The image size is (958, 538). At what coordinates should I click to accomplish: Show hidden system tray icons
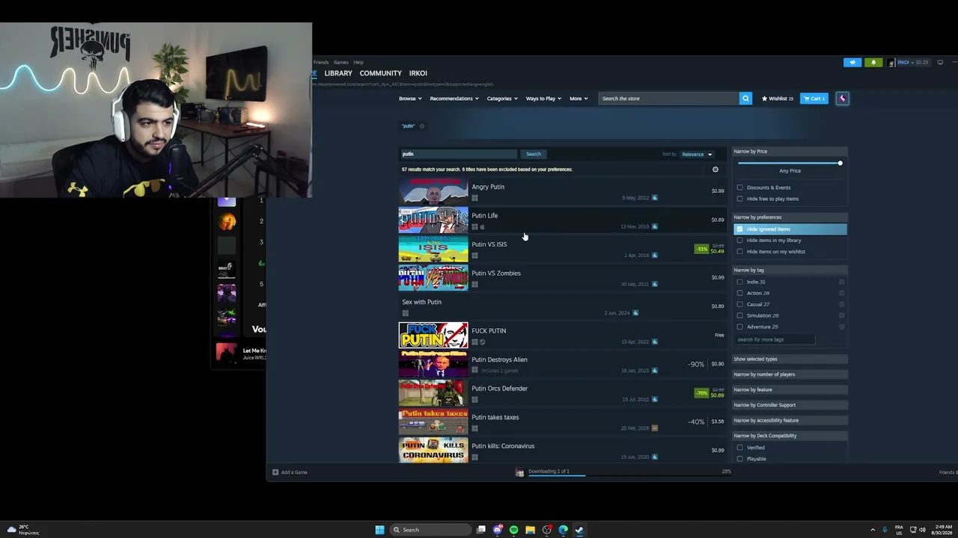coord(873,530)
